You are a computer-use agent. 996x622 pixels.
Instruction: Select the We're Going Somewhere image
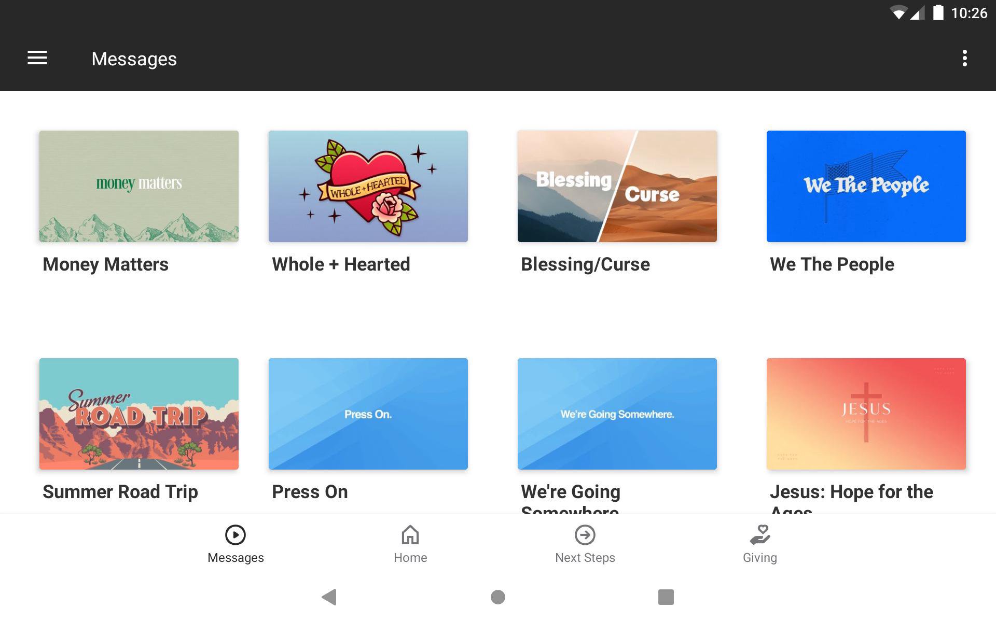[x=617, y=414]
